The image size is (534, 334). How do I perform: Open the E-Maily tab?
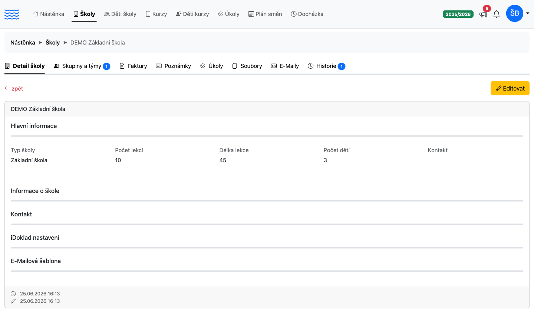pos(285,66)
